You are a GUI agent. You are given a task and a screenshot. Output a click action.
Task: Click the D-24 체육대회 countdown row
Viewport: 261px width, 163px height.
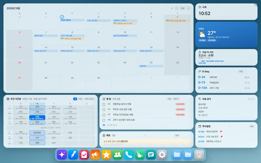(224, 77)
